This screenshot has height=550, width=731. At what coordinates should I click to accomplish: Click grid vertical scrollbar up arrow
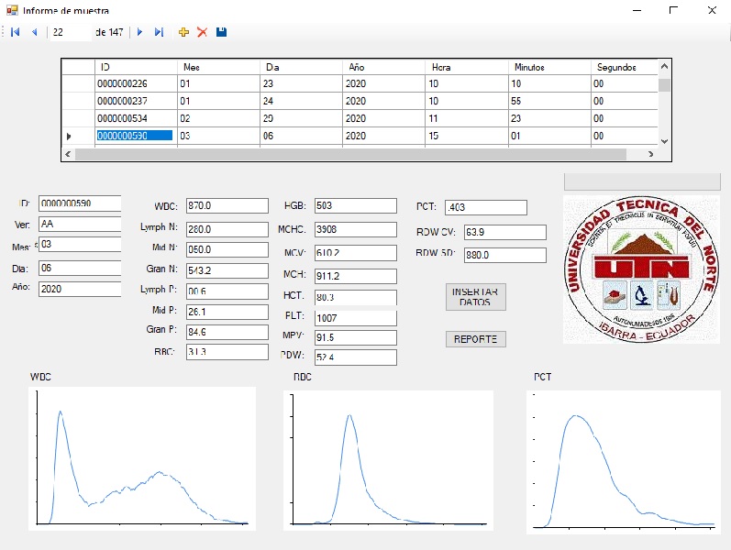(x=664, y=66)
